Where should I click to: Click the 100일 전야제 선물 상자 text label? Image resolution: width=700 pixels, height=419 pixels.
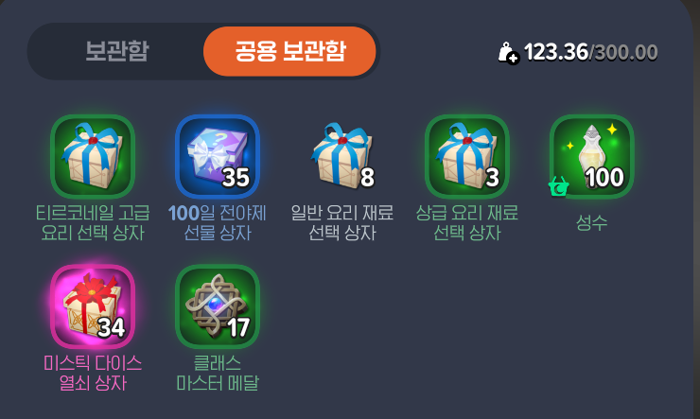point(218,222)
